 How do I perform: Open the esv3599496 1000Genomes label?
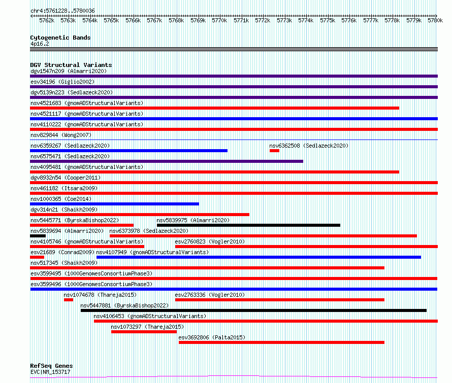[91, 284]
